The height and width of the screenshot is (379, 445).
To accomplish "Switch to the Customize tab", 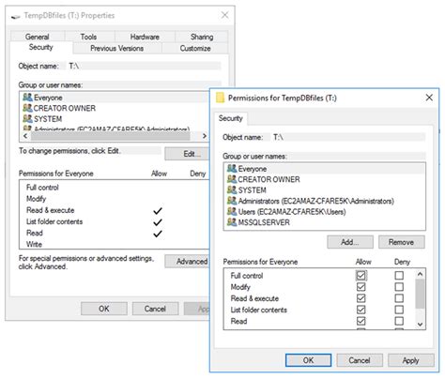I will click(x=195, y=48).
